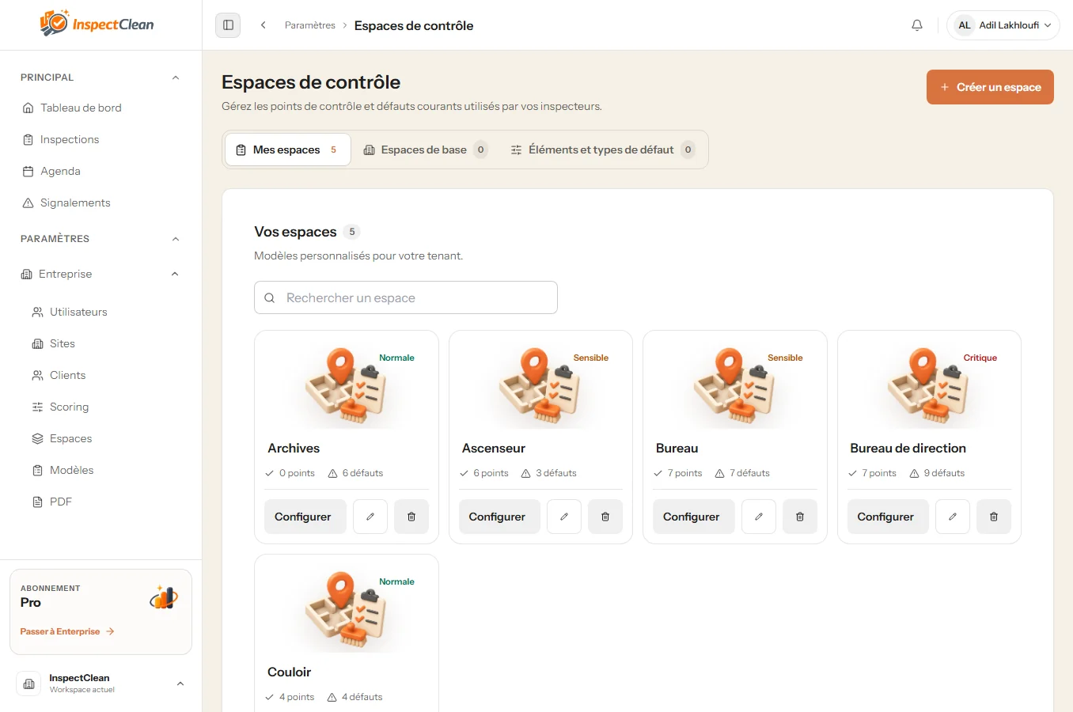Click Passer à Enterprise link
Image resolution: width=1073 pixels, height=712 pixels.
point(67,631)
